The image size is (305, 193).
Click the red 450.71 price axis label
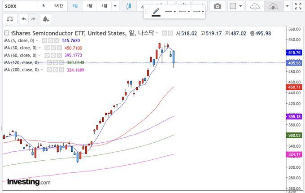coord(294,87)
